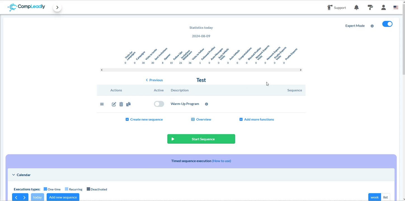The height and width of the screenshot is (201, 405).
Task: Go to the Previous sequence
Action: [x=154, y=80]
